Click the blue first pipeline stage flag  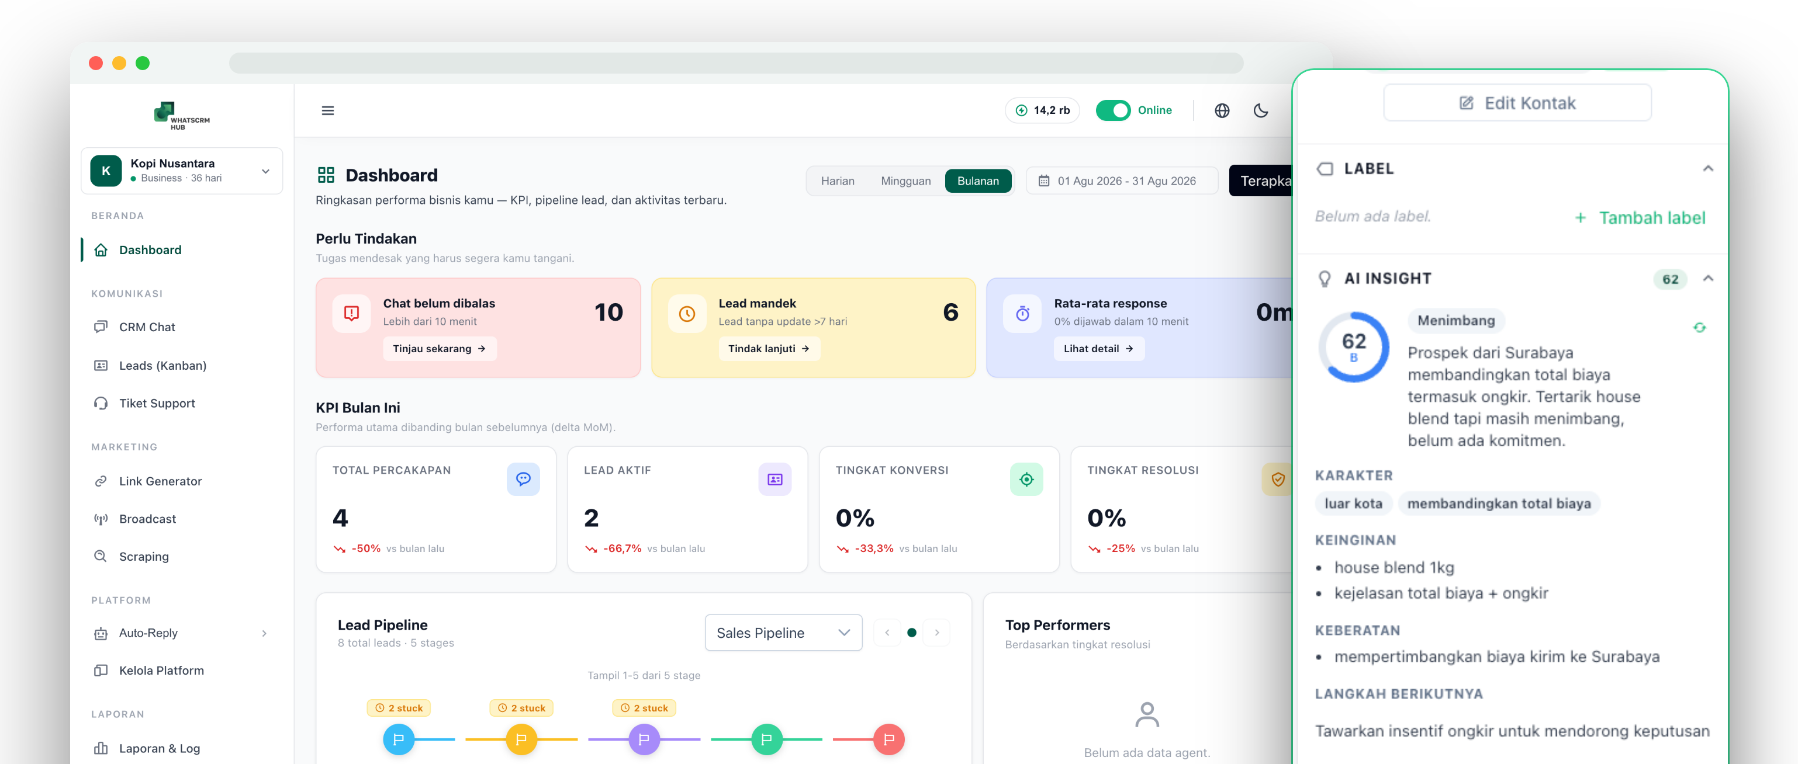click(x=399, y=739)
